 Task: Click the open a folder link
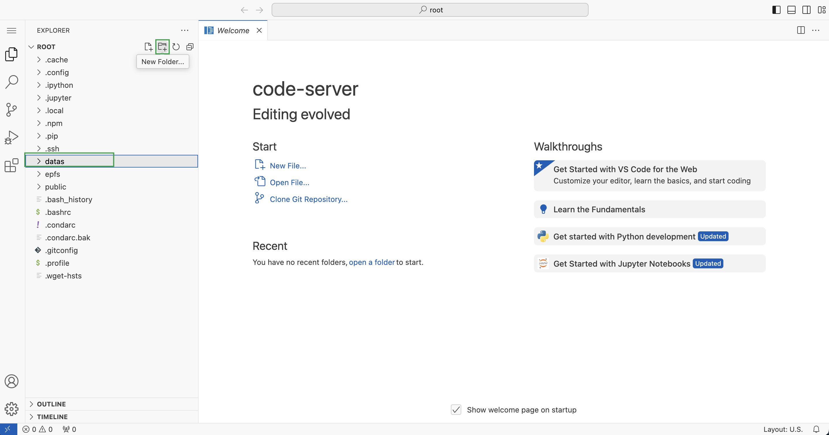pyautogui.click(x=372, y=263)
